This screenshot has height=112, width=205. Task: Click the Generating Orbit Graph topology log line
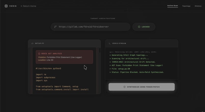click(129, 55)
